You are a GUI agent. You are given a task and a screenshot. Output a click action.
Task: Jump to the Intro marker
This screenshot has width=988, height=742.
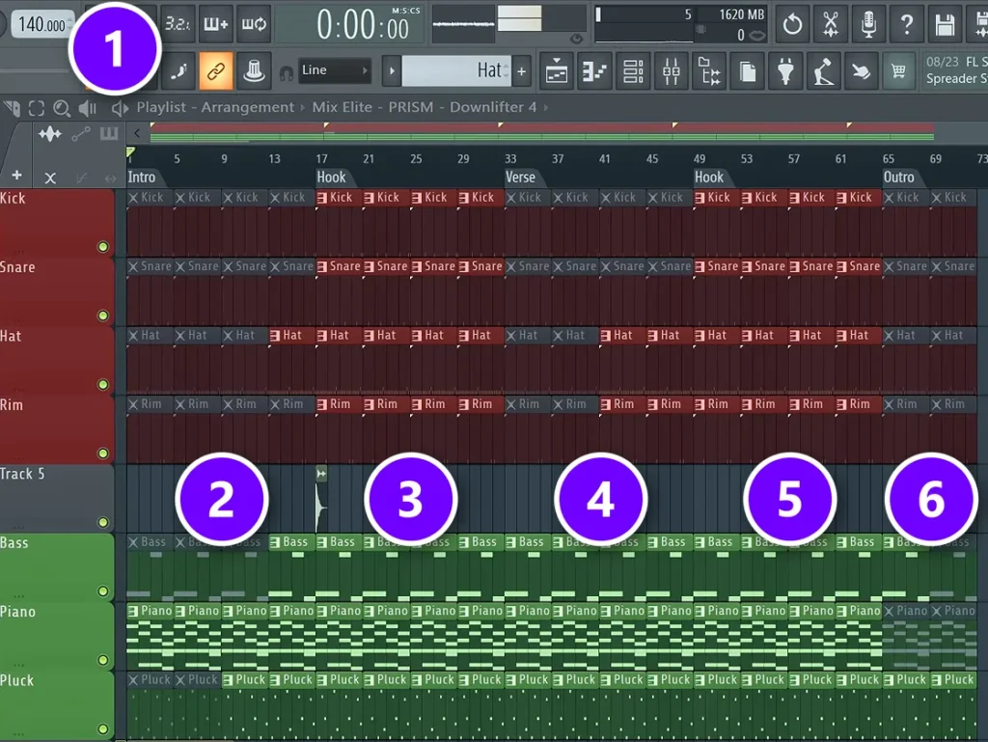[141, 177]
